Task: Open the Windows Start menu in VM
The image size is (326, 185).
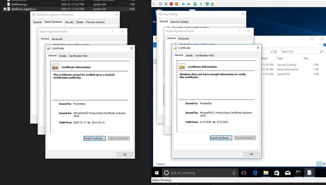Action: 157,173
